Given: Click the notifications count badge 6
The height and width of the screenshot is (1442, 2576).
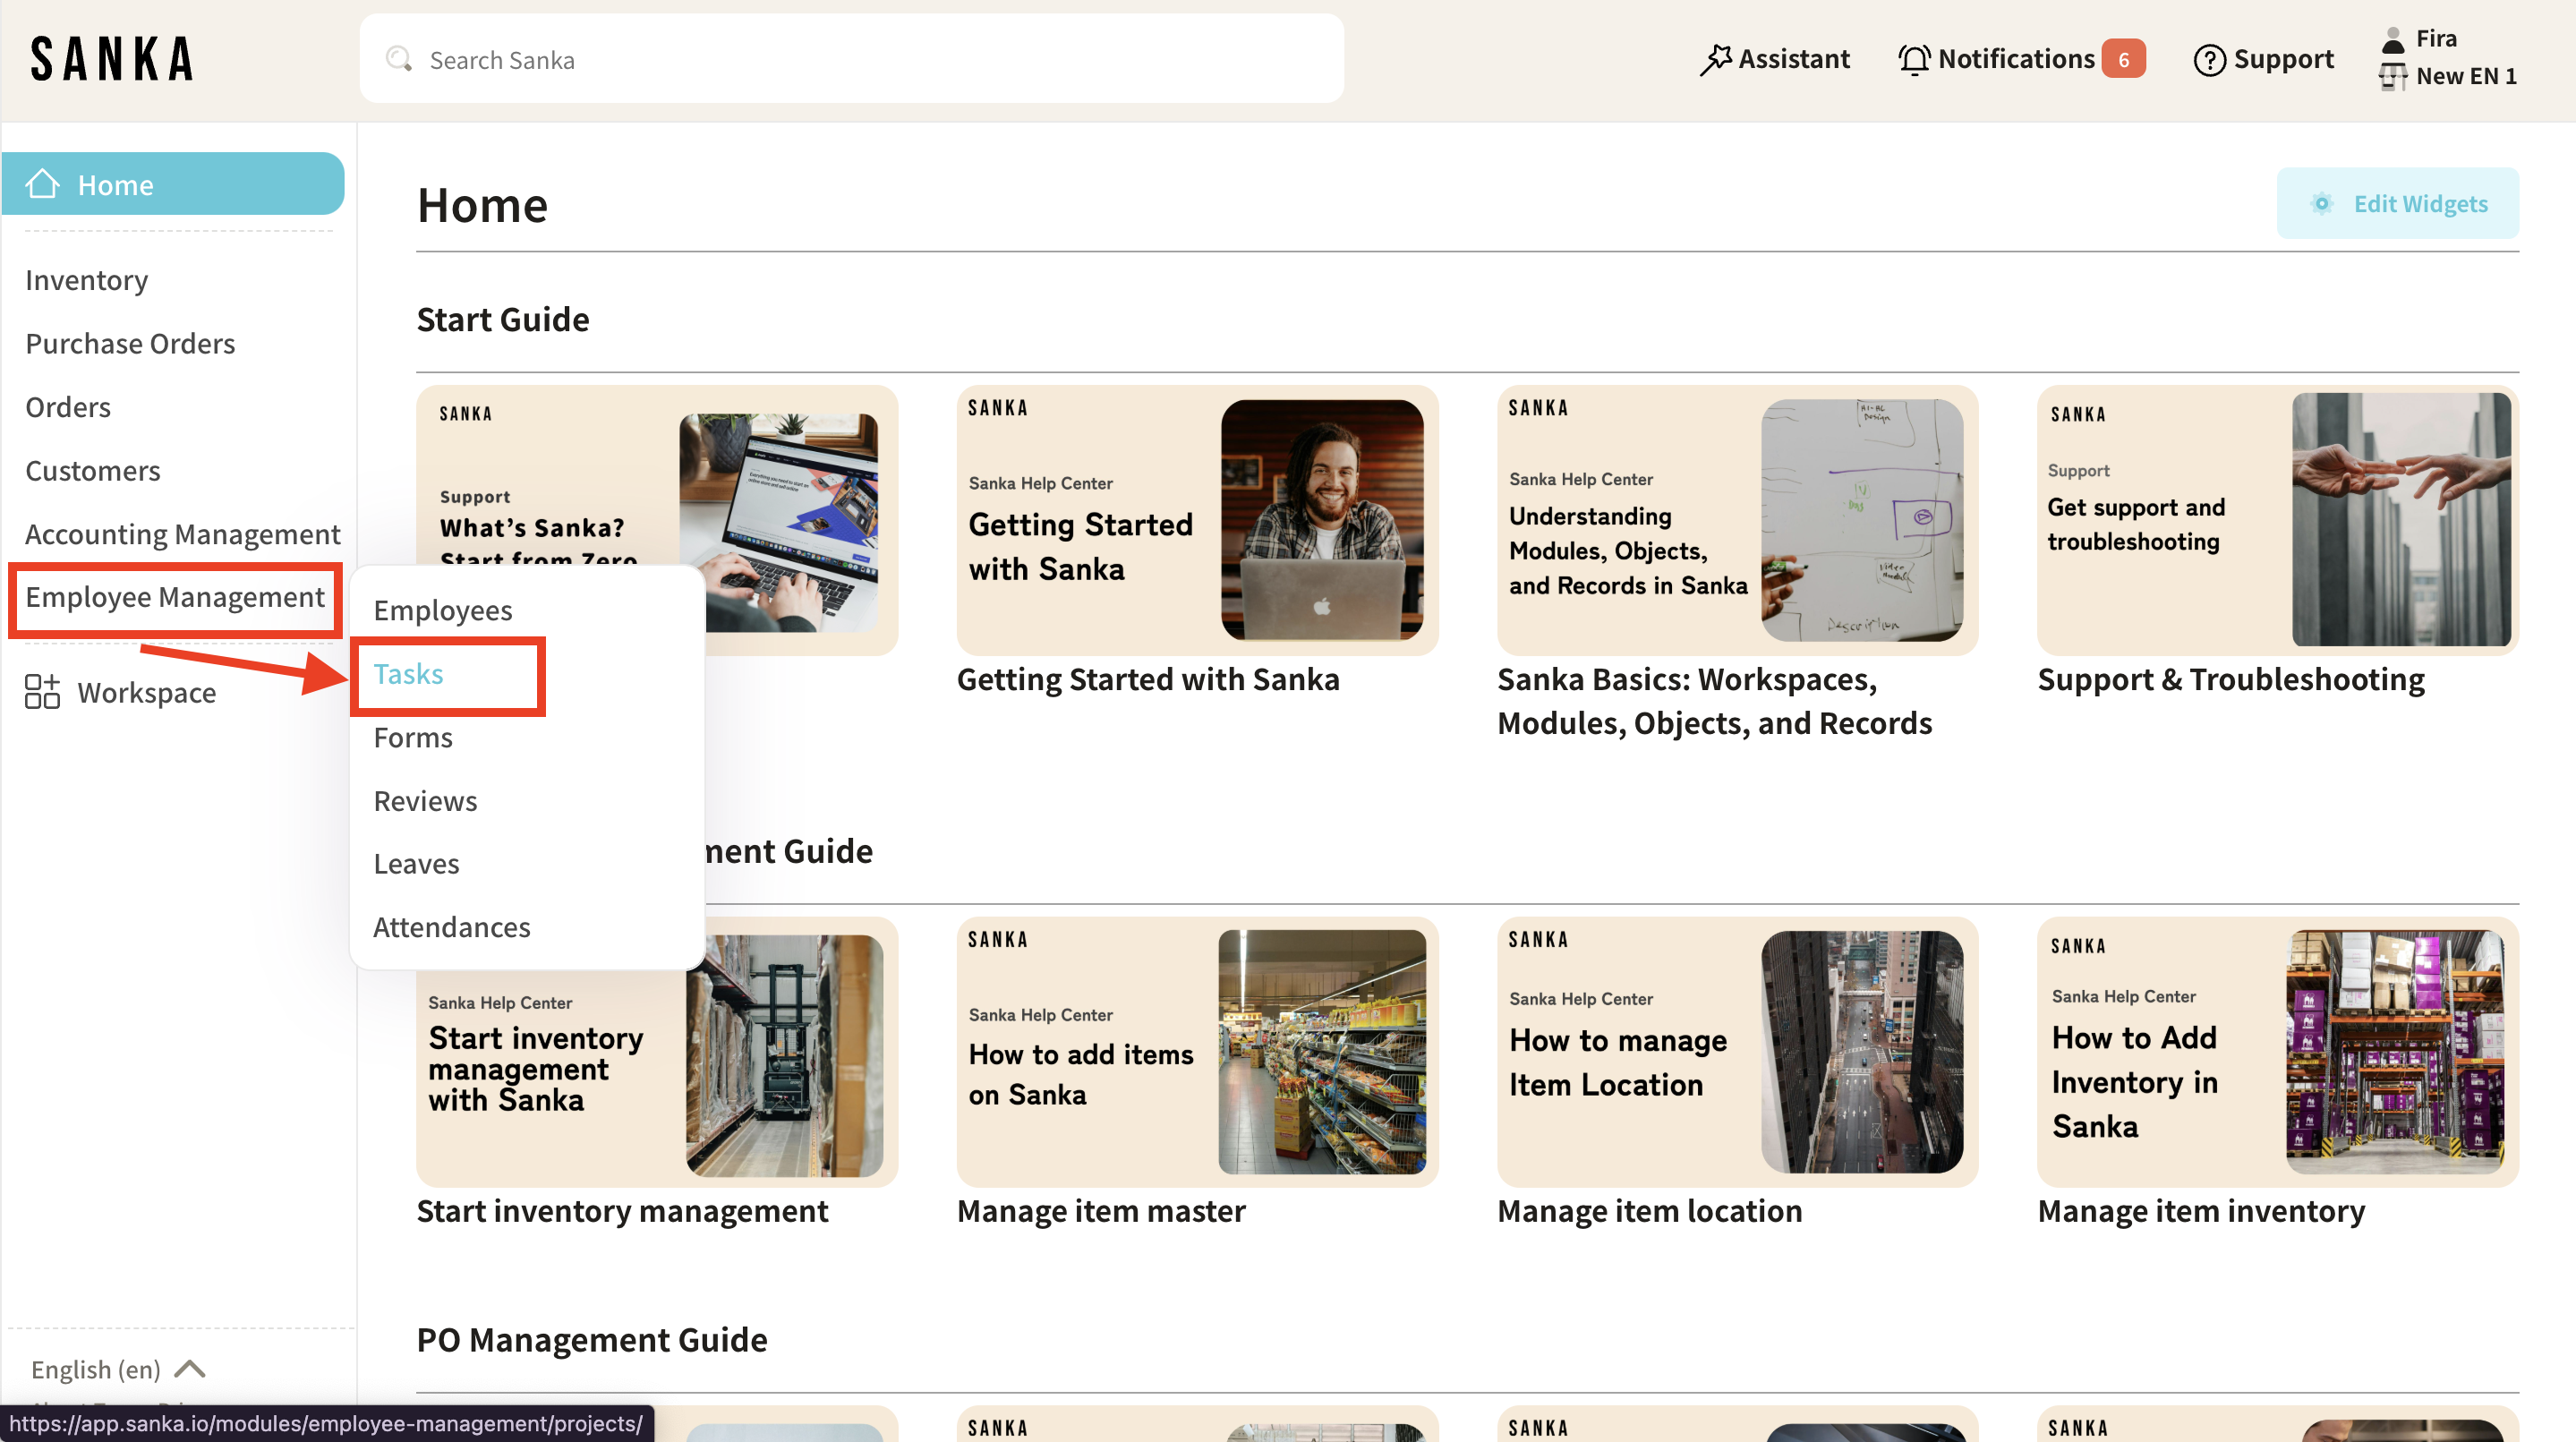Looking at the screenshot, I should [x=2123, y=59].
